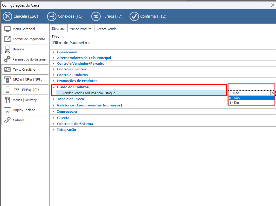Select the Balança scale icon
The height and width of the screenshot is (206, 276).
pos(8,49)
